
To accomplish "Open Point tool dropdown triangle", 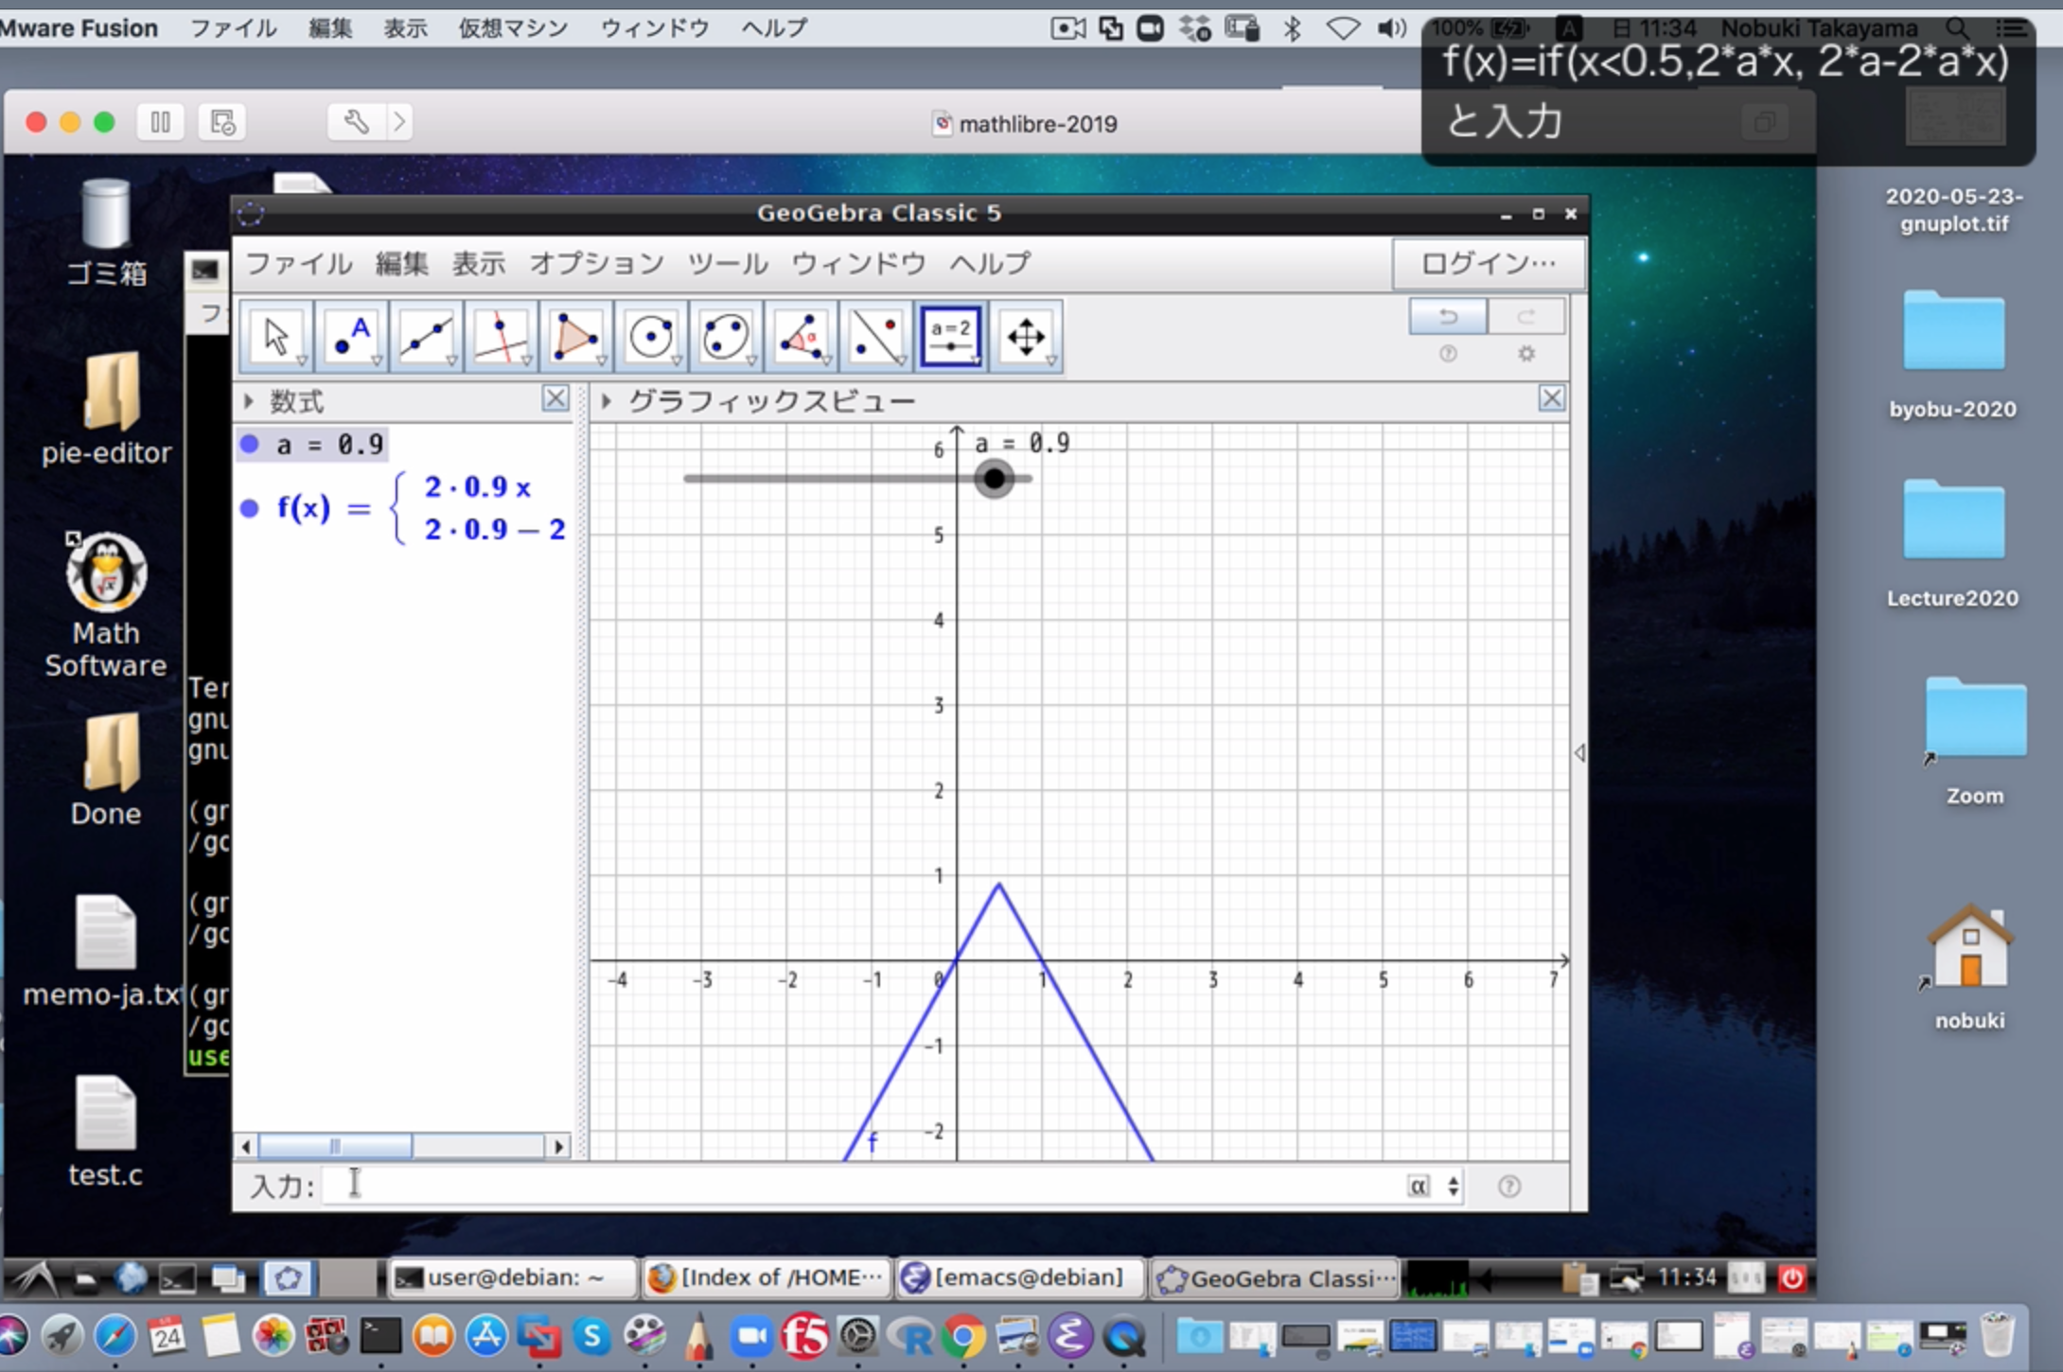I will (x=377, y=361).
